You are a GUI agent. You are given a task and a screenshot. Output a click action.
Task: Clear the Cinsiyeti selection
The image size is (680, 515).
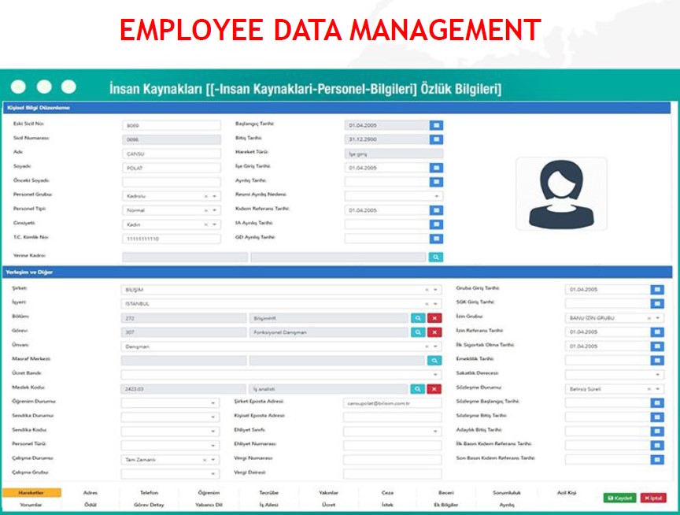coord(205,224)
